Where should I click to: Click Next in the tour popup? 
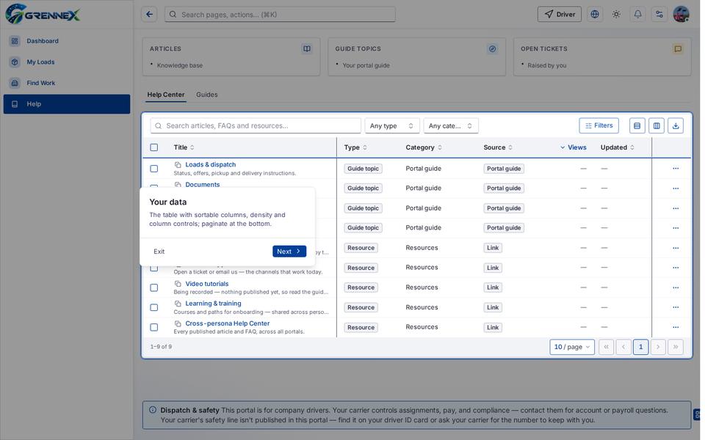[289, 252]
